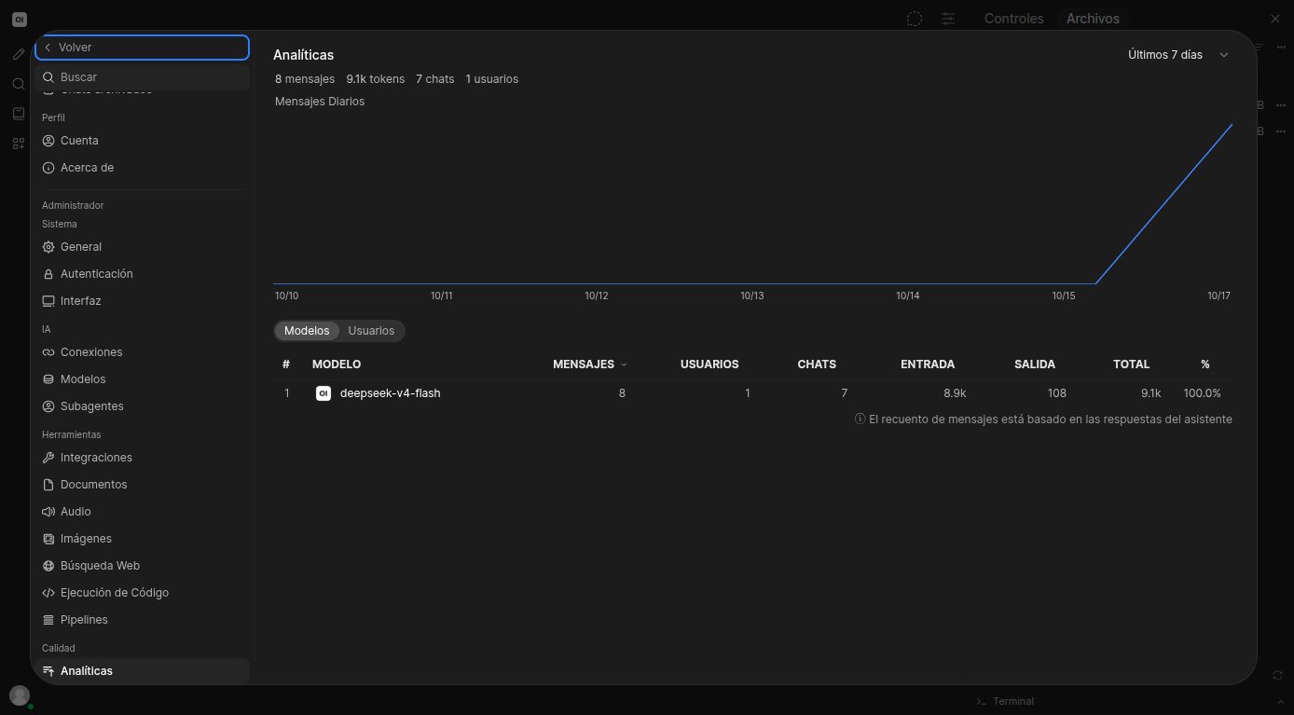This screenshot has width=1294, height=715.
Task: Click the 8.9k entrada value
Action: coord(955,393)
